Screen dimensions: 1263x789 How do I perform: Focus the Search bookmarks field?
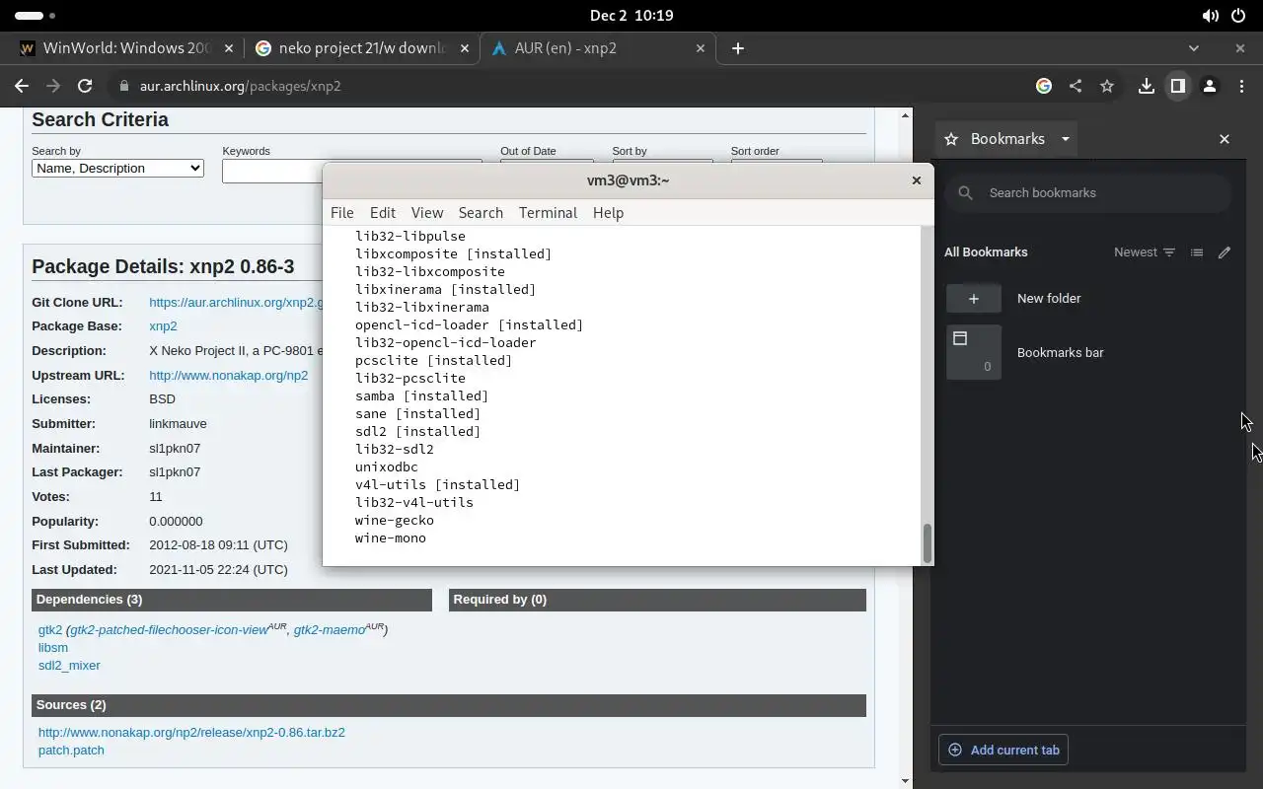(x=1089, y=193)
